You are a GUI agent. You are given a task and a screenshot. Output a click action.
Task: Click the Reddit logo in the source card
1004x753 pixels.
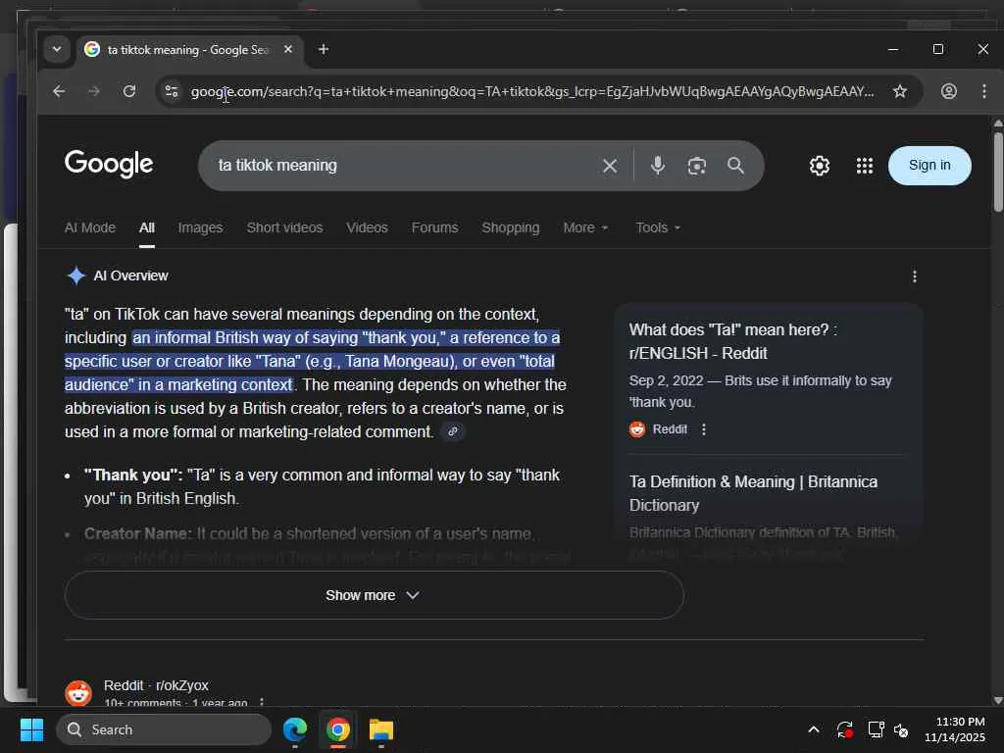[637, 429]
